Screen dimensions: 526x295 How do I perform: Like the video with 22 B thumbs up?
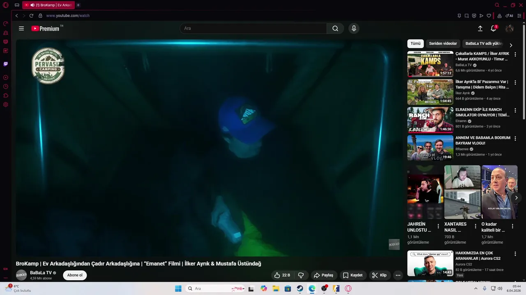coord(282,275)
